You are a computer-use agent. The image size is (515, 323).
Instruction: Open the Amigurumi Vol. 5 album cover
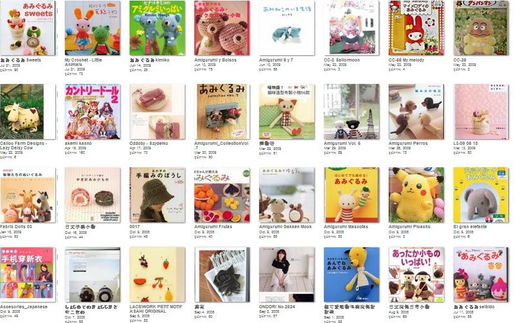351,112
